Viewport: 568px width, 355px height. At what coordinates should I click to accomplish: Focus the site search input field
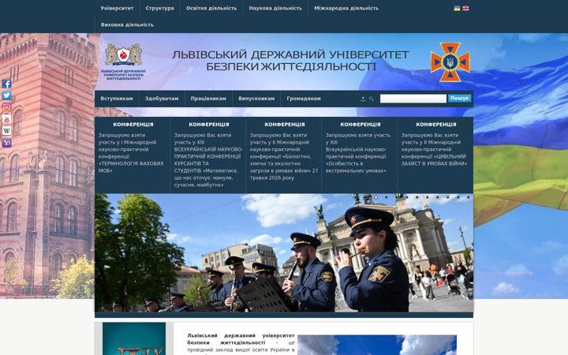point(413,99)
